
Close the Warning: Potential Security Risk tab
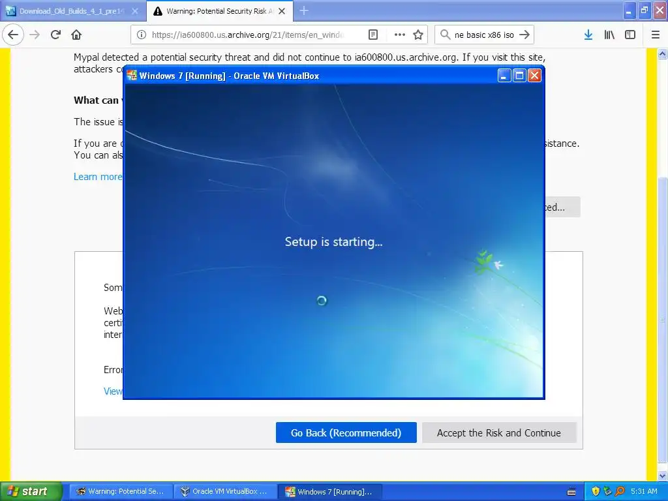coord(282,12)
